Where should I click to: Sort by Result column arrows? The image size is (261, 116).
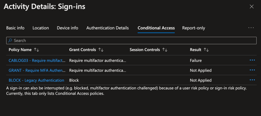click(206, 50)
